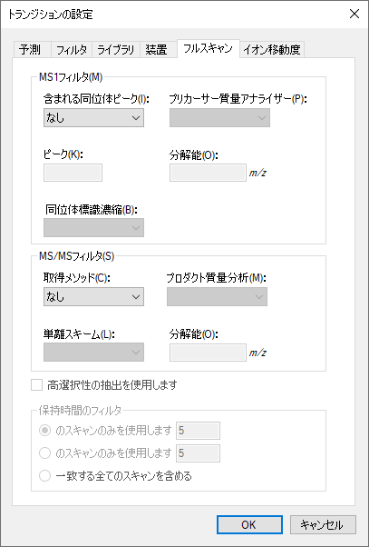Open the プリカーサー質量アナライザー combo box
The height and width of the screenshot is (547, 369).
[219, 118]
